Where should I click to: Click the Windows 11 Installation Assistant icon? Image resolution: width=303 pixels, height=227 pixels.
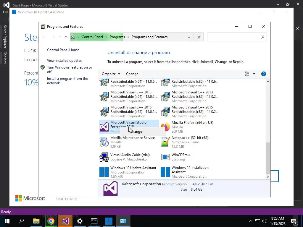[165, 172]
